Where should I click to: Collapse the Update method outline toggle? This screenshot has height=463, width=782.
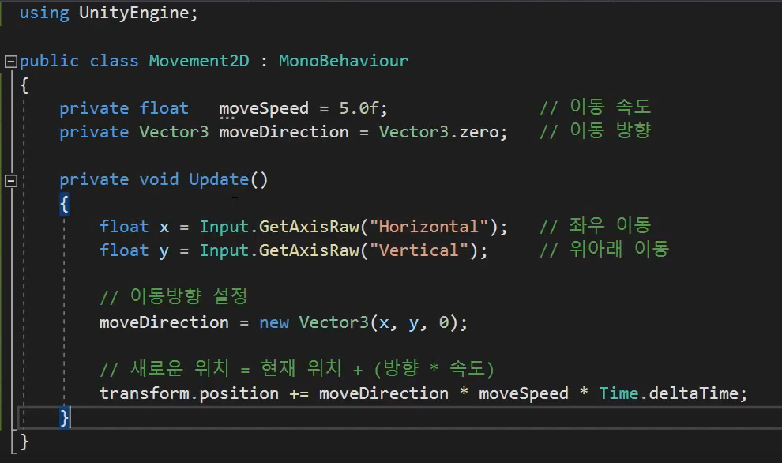pos(11,180)
